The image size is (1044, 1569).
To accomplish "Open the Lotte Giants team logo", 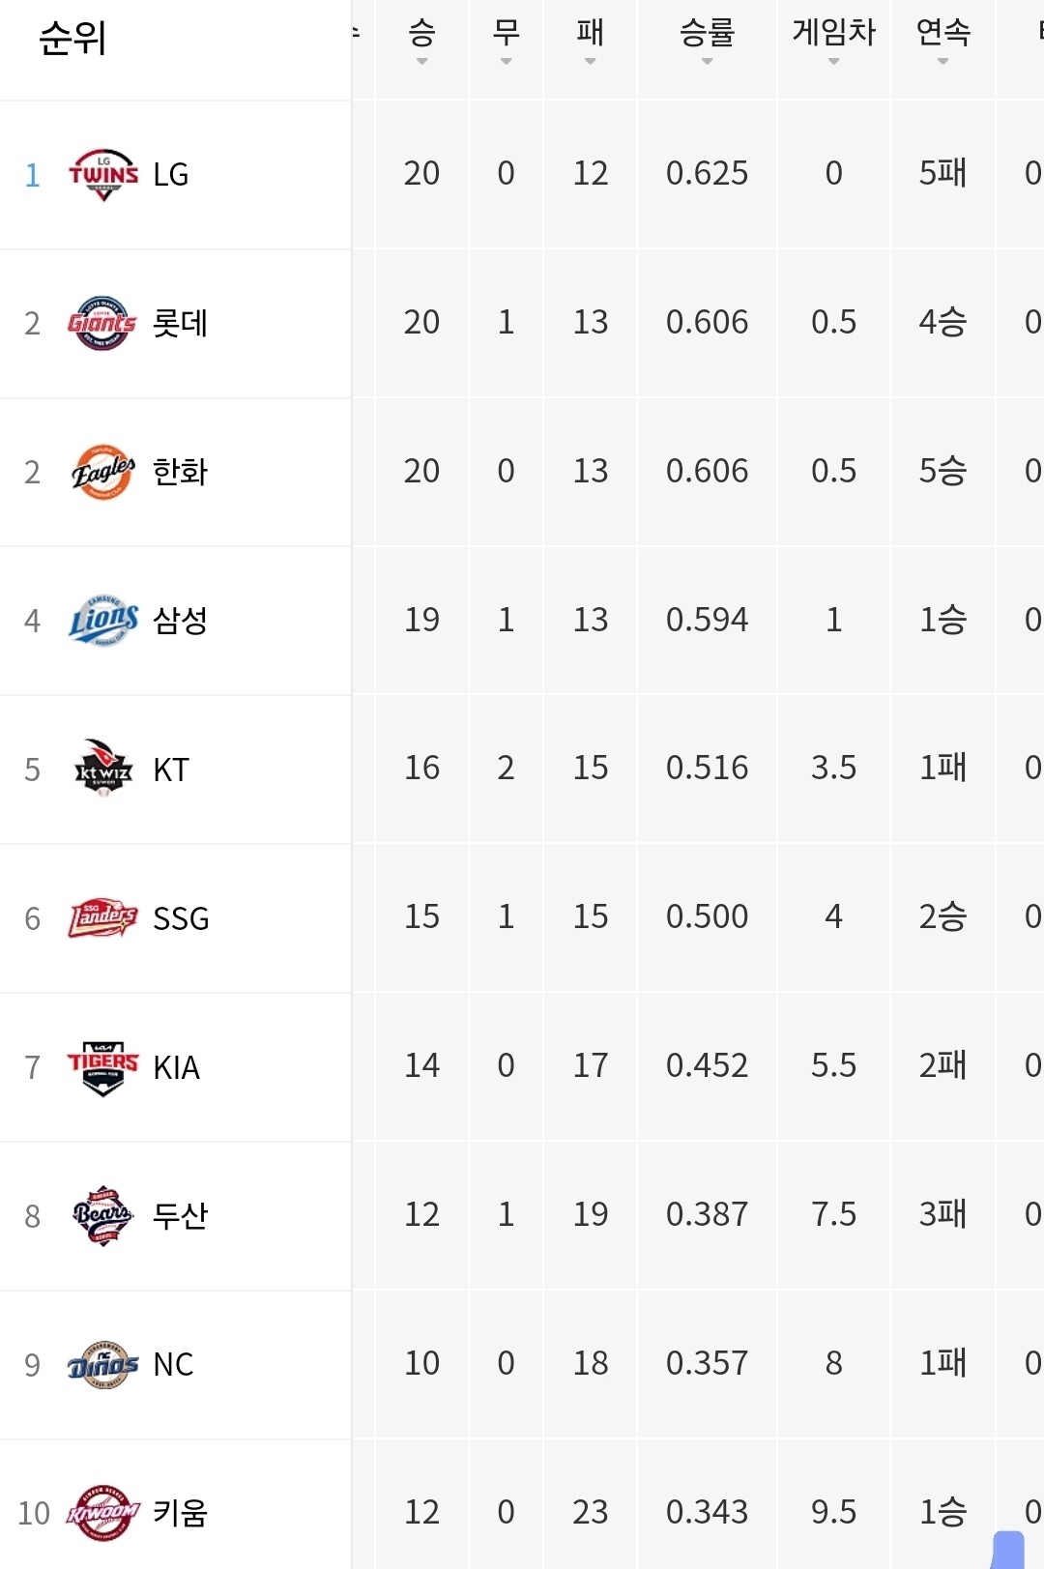I will (x=102, y=324).
